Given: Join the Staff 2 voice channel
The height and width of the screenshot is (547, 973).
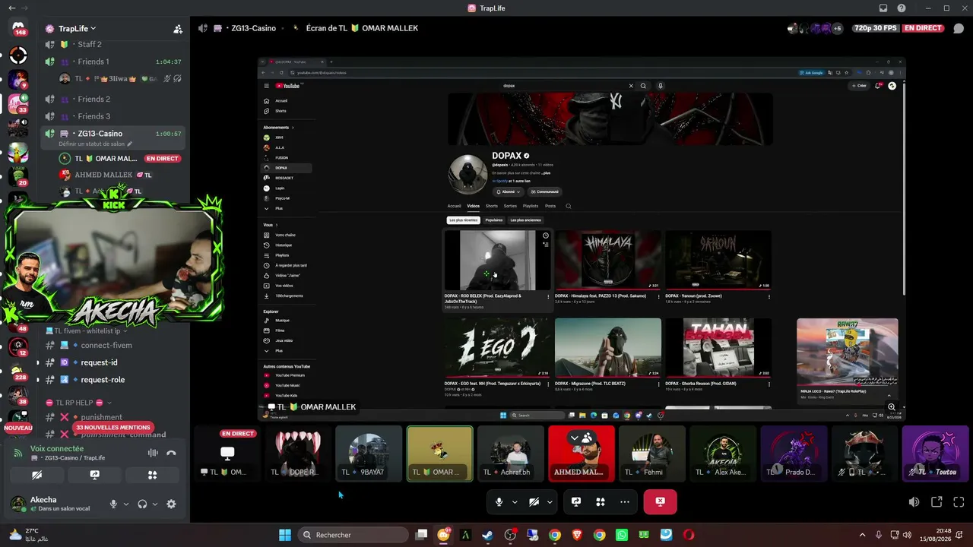Looking at the screenshot, I should [113, 45].
